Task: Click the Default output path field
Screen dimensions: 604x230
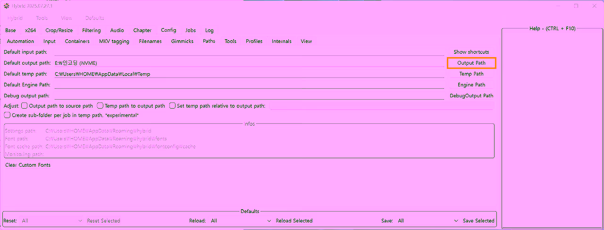Action: click(249, 63)
